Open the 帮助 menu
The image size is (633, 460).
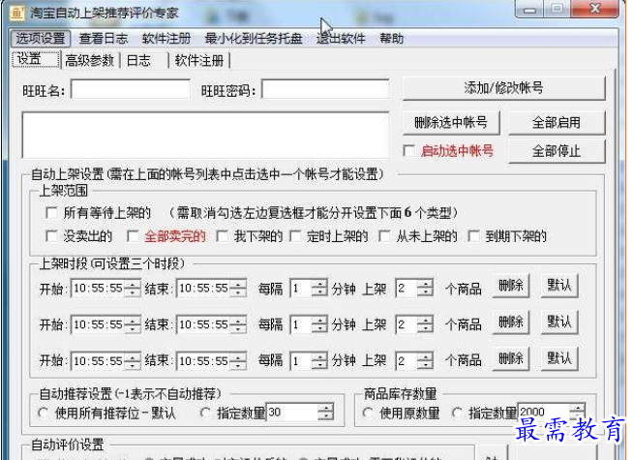(x=391, y=39)
